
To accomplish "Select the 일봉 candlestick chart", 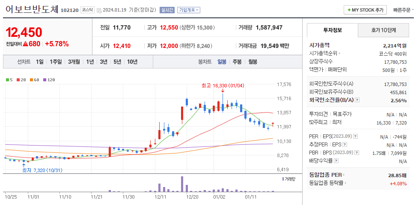I will [x=222, y=62].
